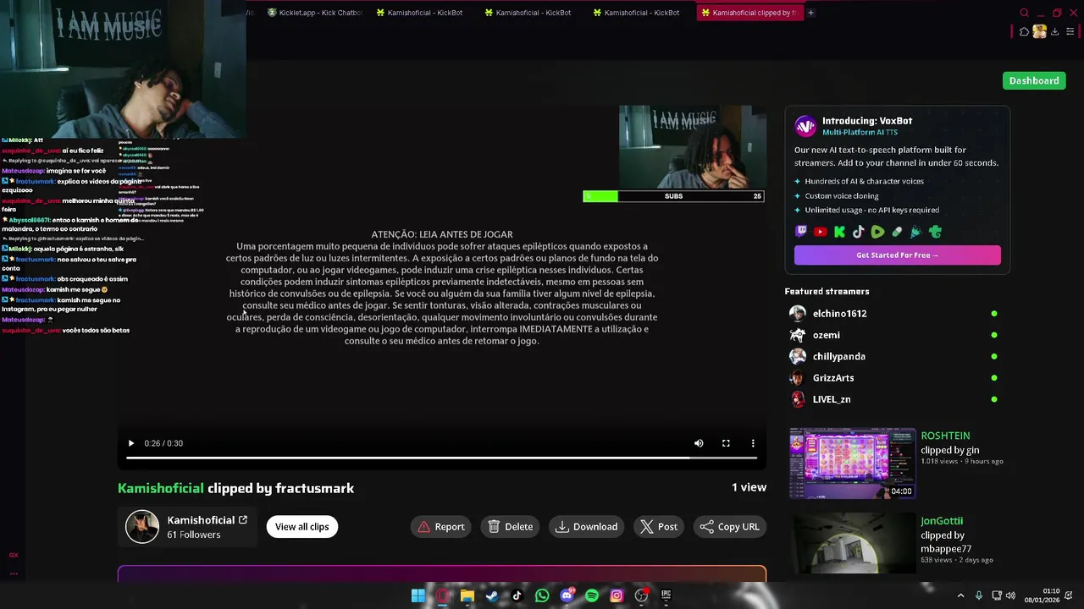Open the Dashboard button

pyautogui.click(x=1034, y=80)
